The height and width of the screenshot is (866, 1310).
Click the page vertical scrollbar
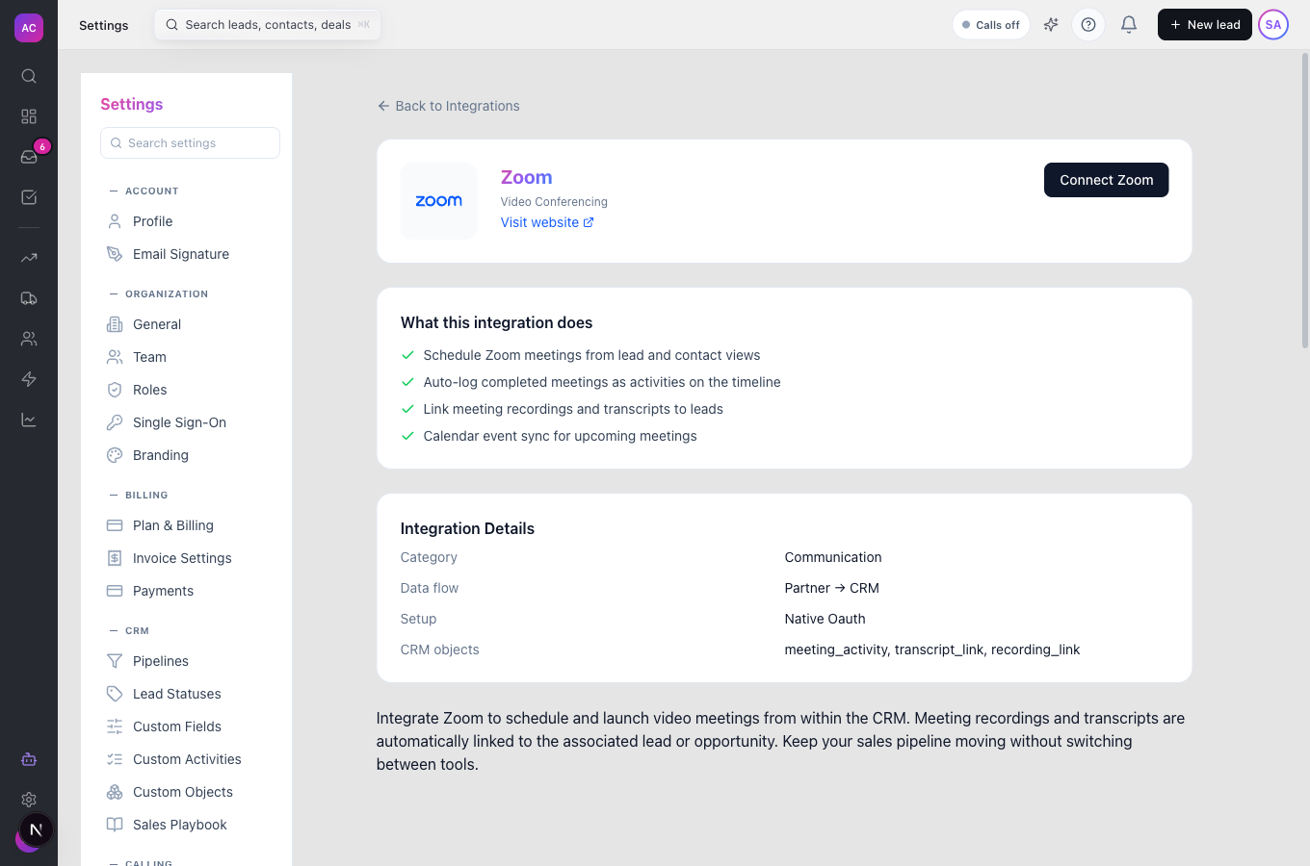[1305, 200]
